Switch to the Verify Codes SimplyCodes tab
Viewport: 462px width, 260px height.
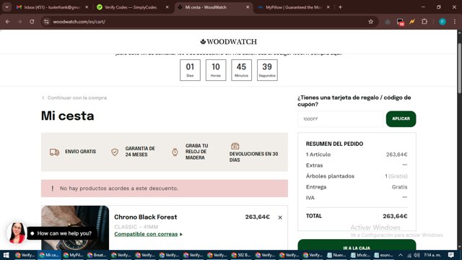(133, 7)
